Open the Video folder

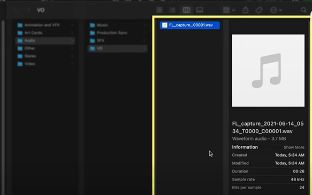[45, 64]
